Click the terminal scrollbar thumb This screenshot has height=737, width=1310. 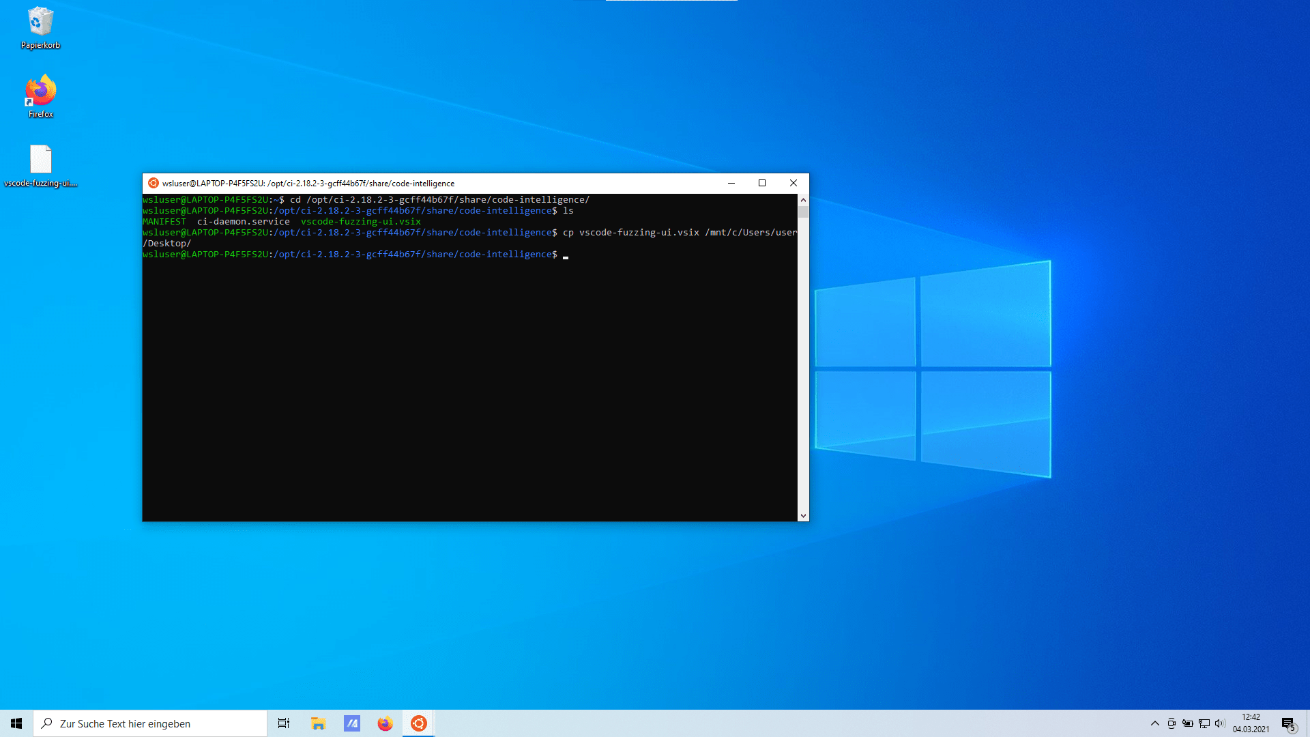click(x=803, y=212)
